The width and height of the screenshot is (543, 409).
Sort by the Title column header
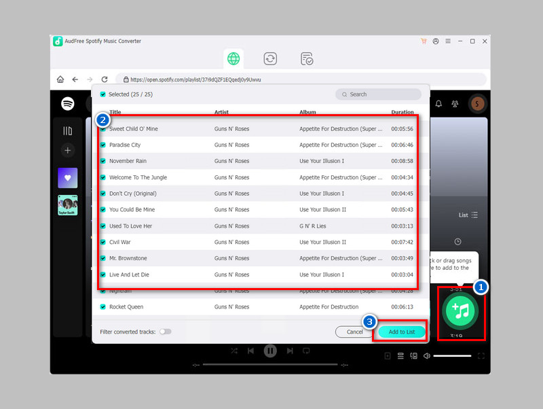(115, 112)
